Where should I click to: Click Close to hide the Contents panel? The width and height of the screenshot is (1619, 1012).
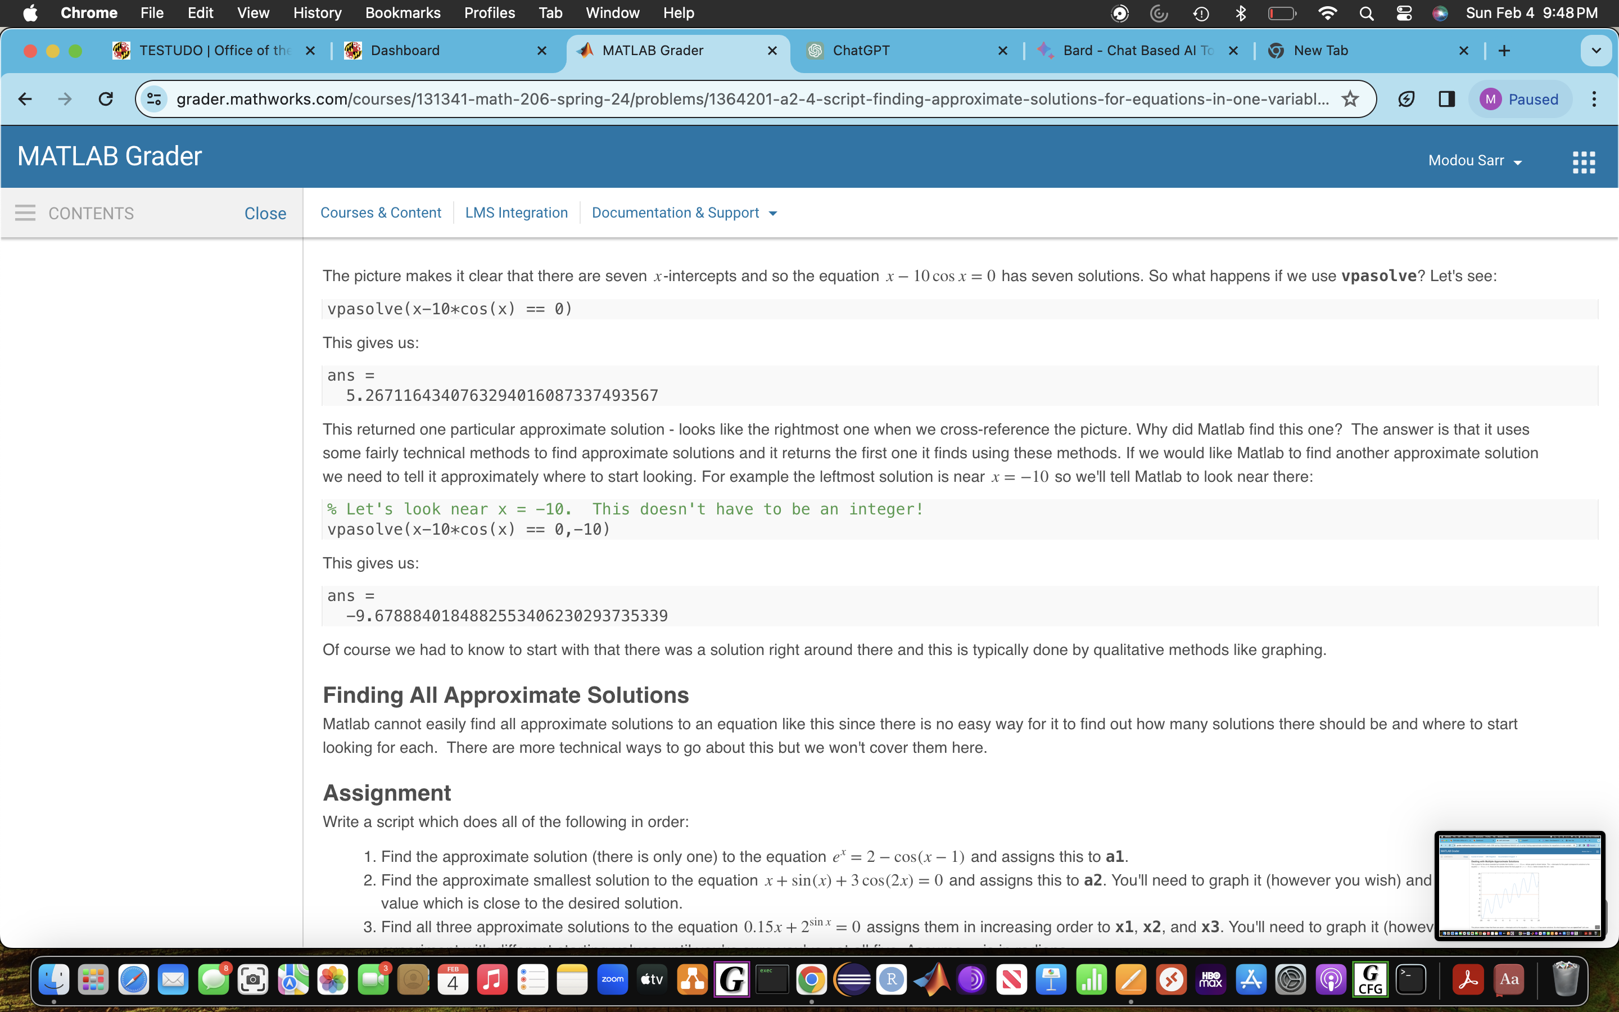point(265,213)
